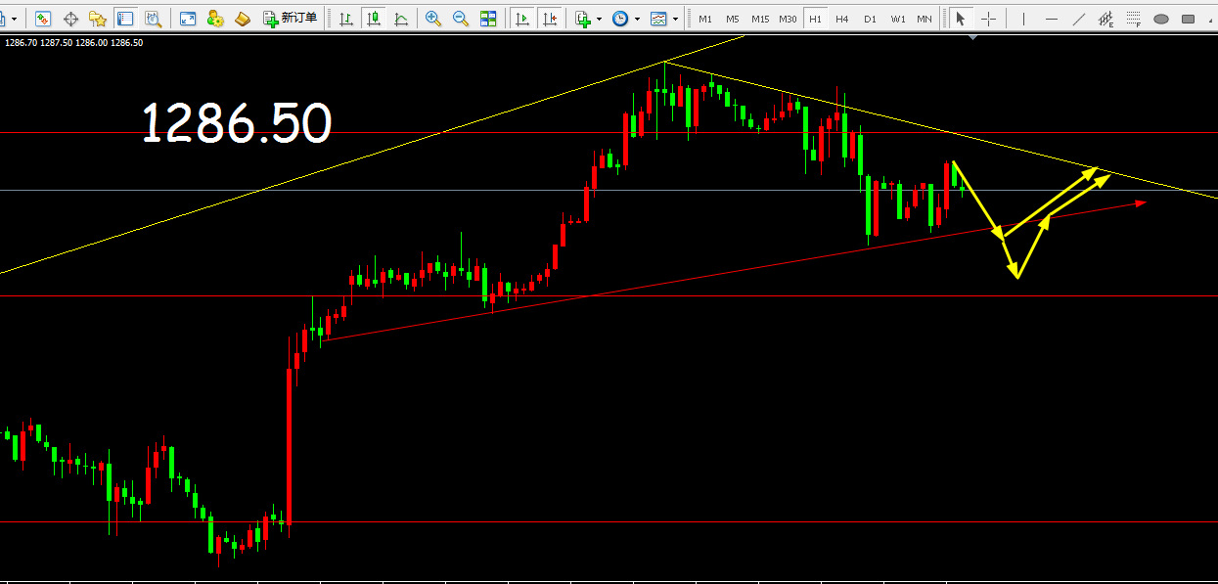This screenshot has height=584, width=1218.
Task: Switch to the MN monthly timeframe
Action: pos(924,19)
